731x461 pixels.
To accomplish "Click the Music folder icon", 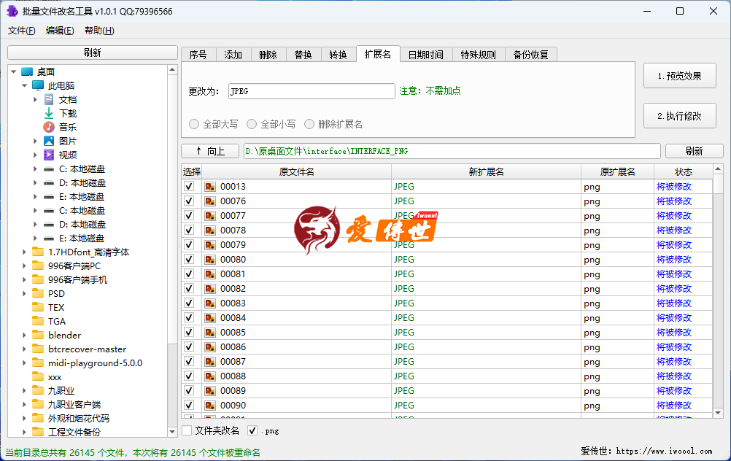I will pyautogui.click(x=49, y=127).
